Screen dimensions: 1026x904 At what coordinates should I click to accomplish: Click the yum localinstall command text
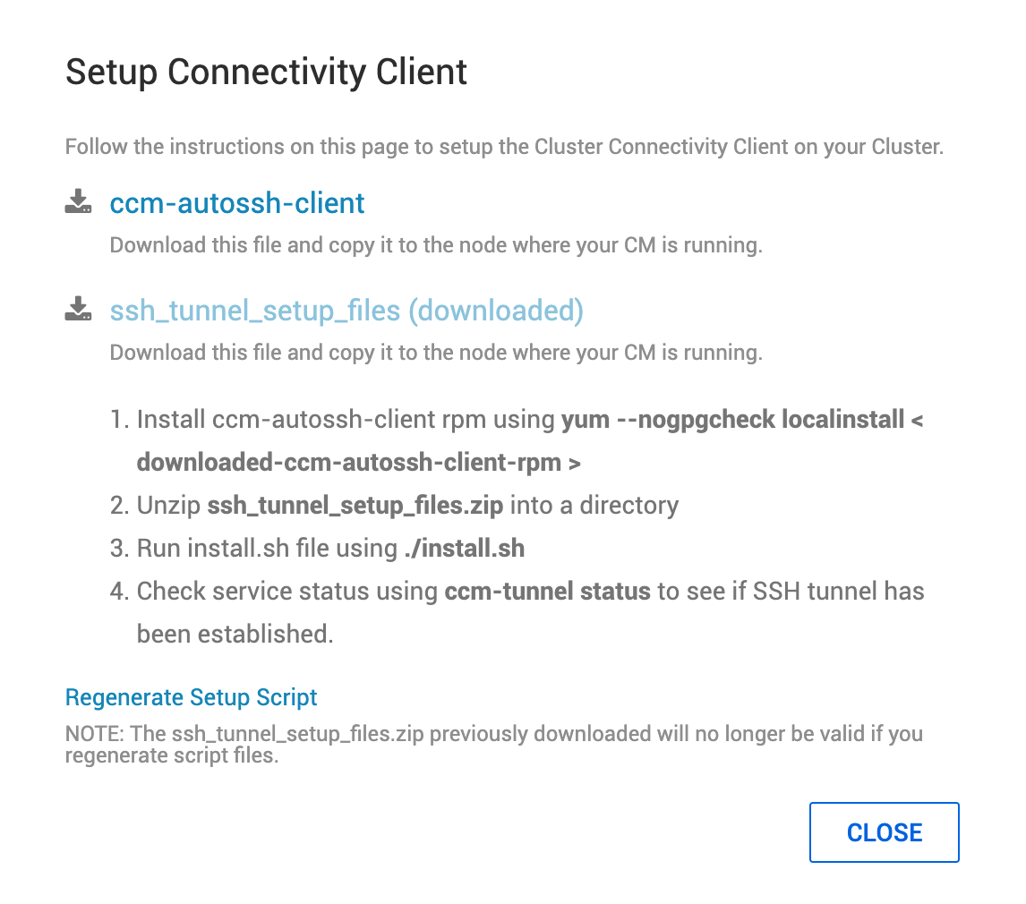click(x=743, y=419)
